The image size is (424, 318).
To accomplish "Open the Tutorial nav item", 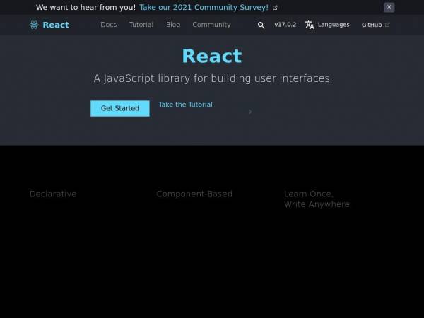I will click(141, 25).
